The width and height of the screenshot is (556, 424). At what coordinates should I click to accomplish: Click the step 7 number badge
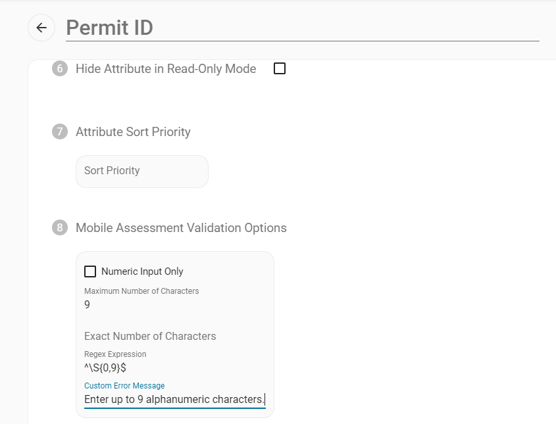pyautogui.click(x=60, y=132)
